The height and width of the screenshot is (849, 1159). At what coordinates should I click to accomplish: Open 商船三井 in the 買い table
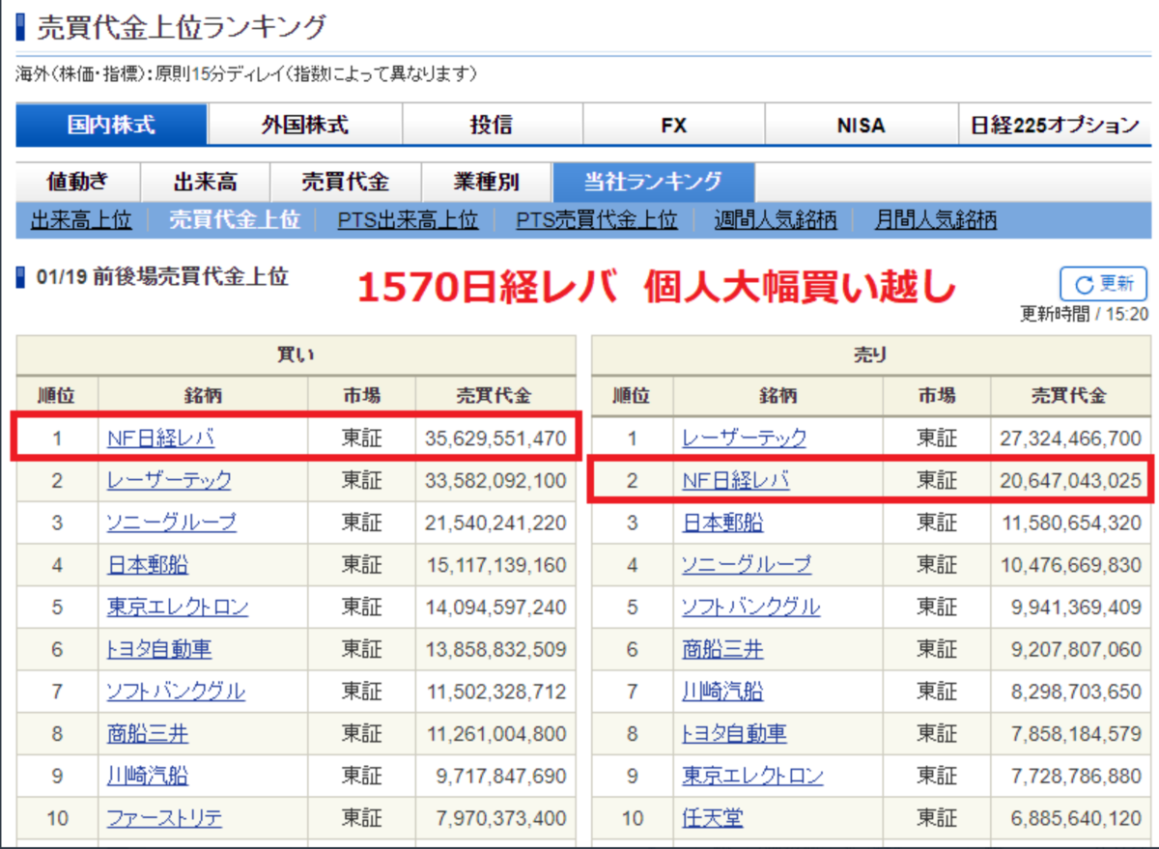point(148,734)
